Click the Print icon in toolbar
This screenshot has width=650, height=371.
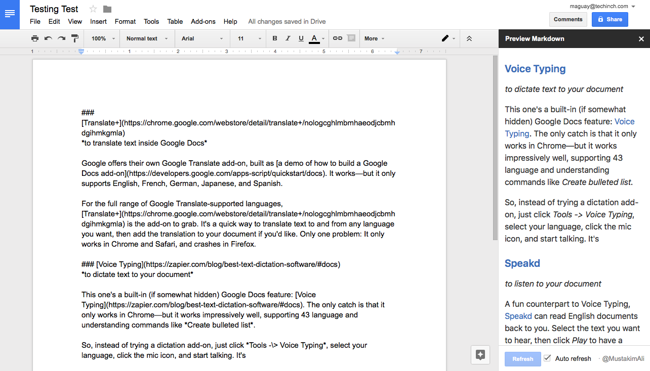click(x=35, y=38)
